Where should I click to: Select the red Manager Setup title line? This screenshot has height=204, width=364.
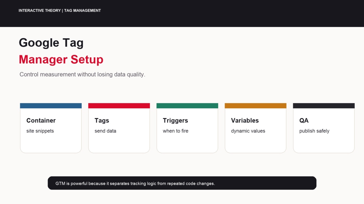[x=61, y=59]
